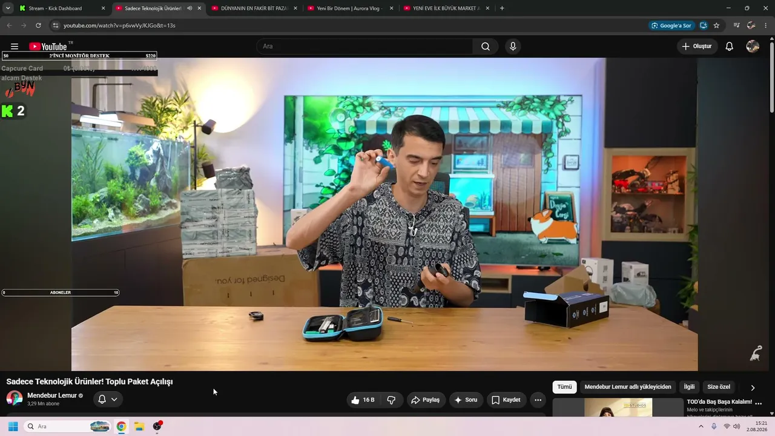
Task: Click the YouTube search field 'Ara'
Action: pos(365,47)
